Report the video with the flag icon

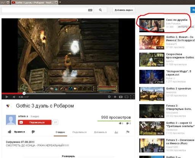128,132
